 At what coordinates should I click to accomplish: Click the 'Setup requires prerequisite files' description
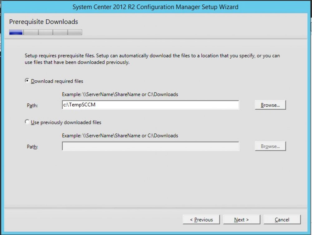(x=152, y=59)
